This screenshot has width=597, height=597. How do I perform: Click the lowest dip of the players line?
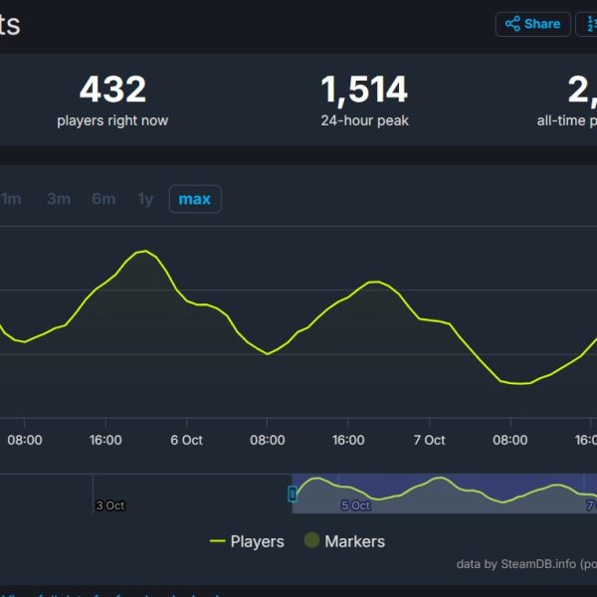coord(520,384)
